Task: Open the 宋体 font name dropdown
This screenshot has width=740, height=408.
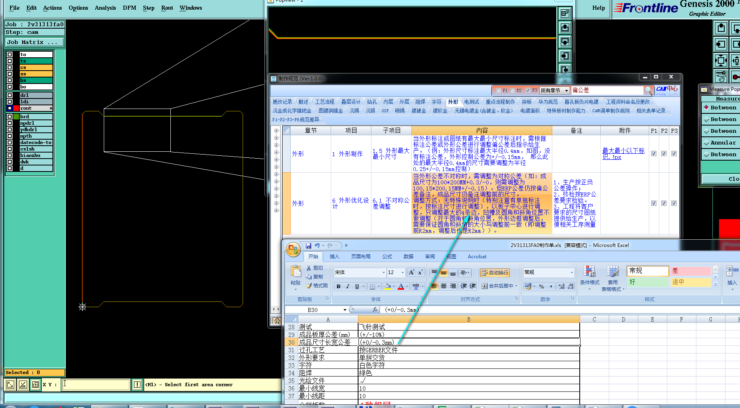Action: (383, 272)
